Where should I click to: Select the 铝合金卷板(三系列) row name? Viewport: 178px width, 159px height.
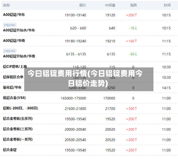(x=18, y=129)
